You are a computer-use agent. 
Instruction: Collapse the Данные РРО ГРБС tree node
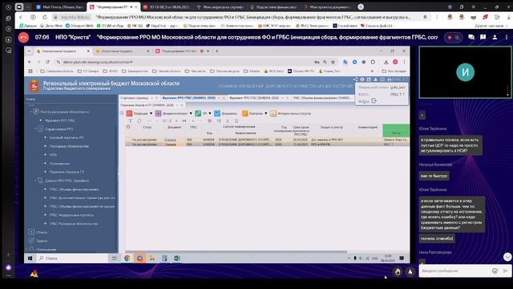(x=35, y=181)
